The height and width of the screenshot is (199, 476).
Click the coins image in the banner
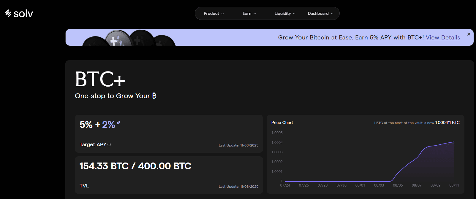tap(129, 38)
